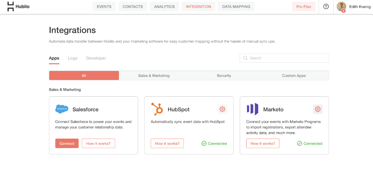This screenshot has height=179, width=373.
Task: Click Edith Koenig profile avatar
Action: click(341, 7)
